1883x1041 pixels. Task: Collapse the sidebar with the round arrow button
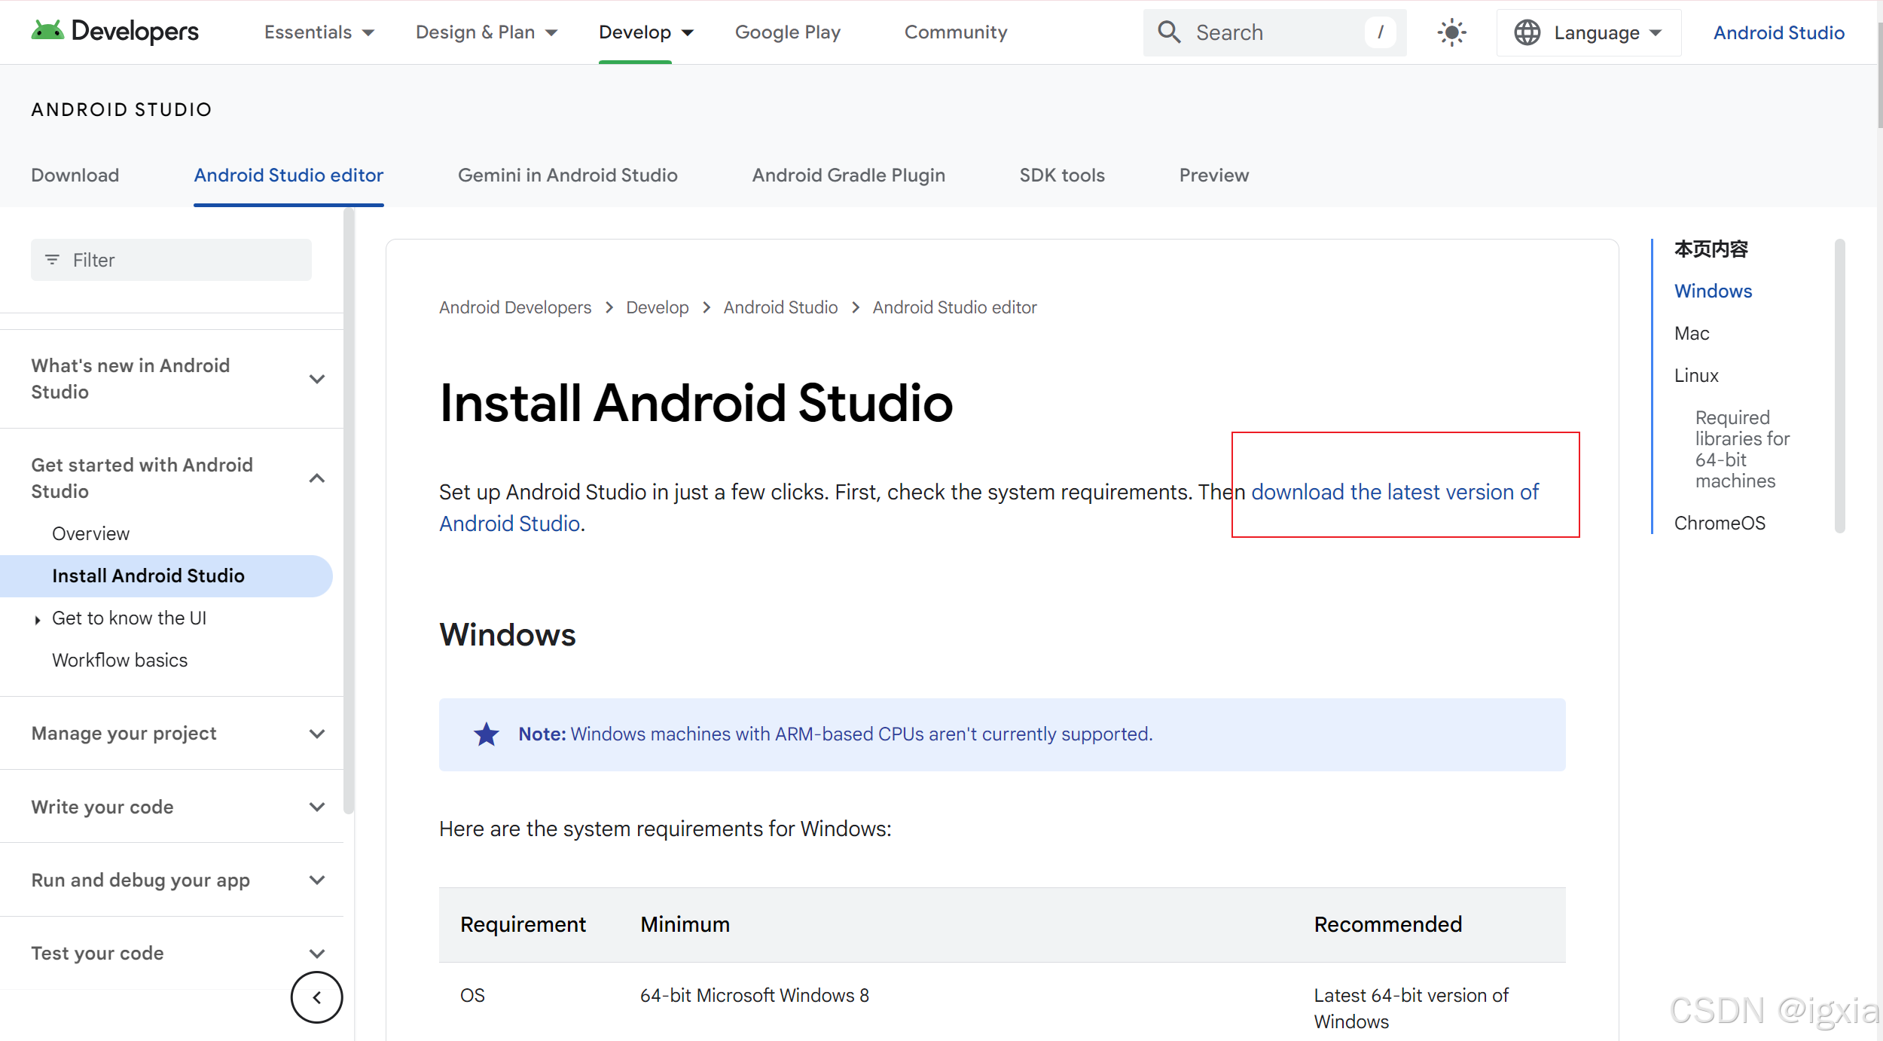point(317,997)
